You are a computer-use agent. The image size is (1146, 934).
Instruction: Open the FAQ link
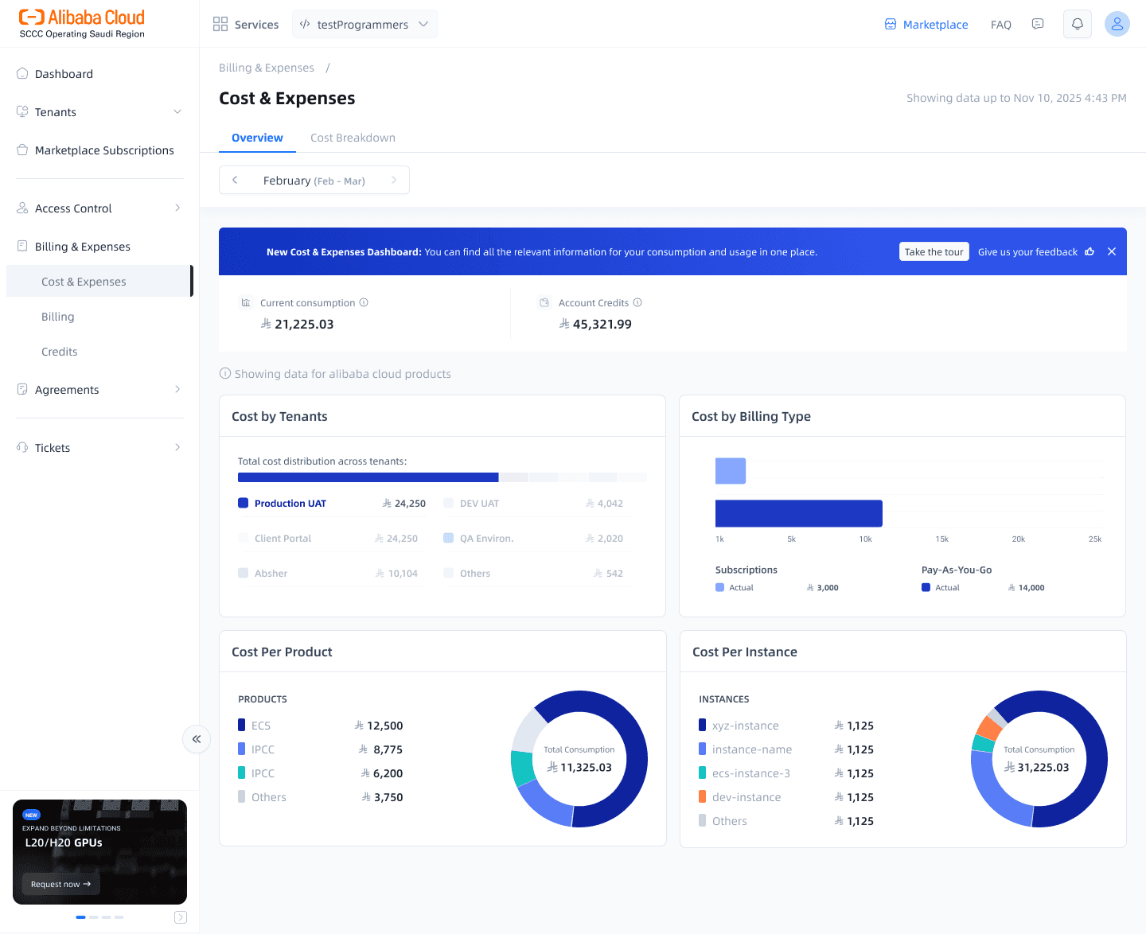1000,25
